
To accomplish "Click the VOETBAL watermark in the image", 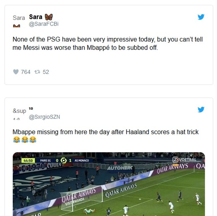I will (185, 160).
